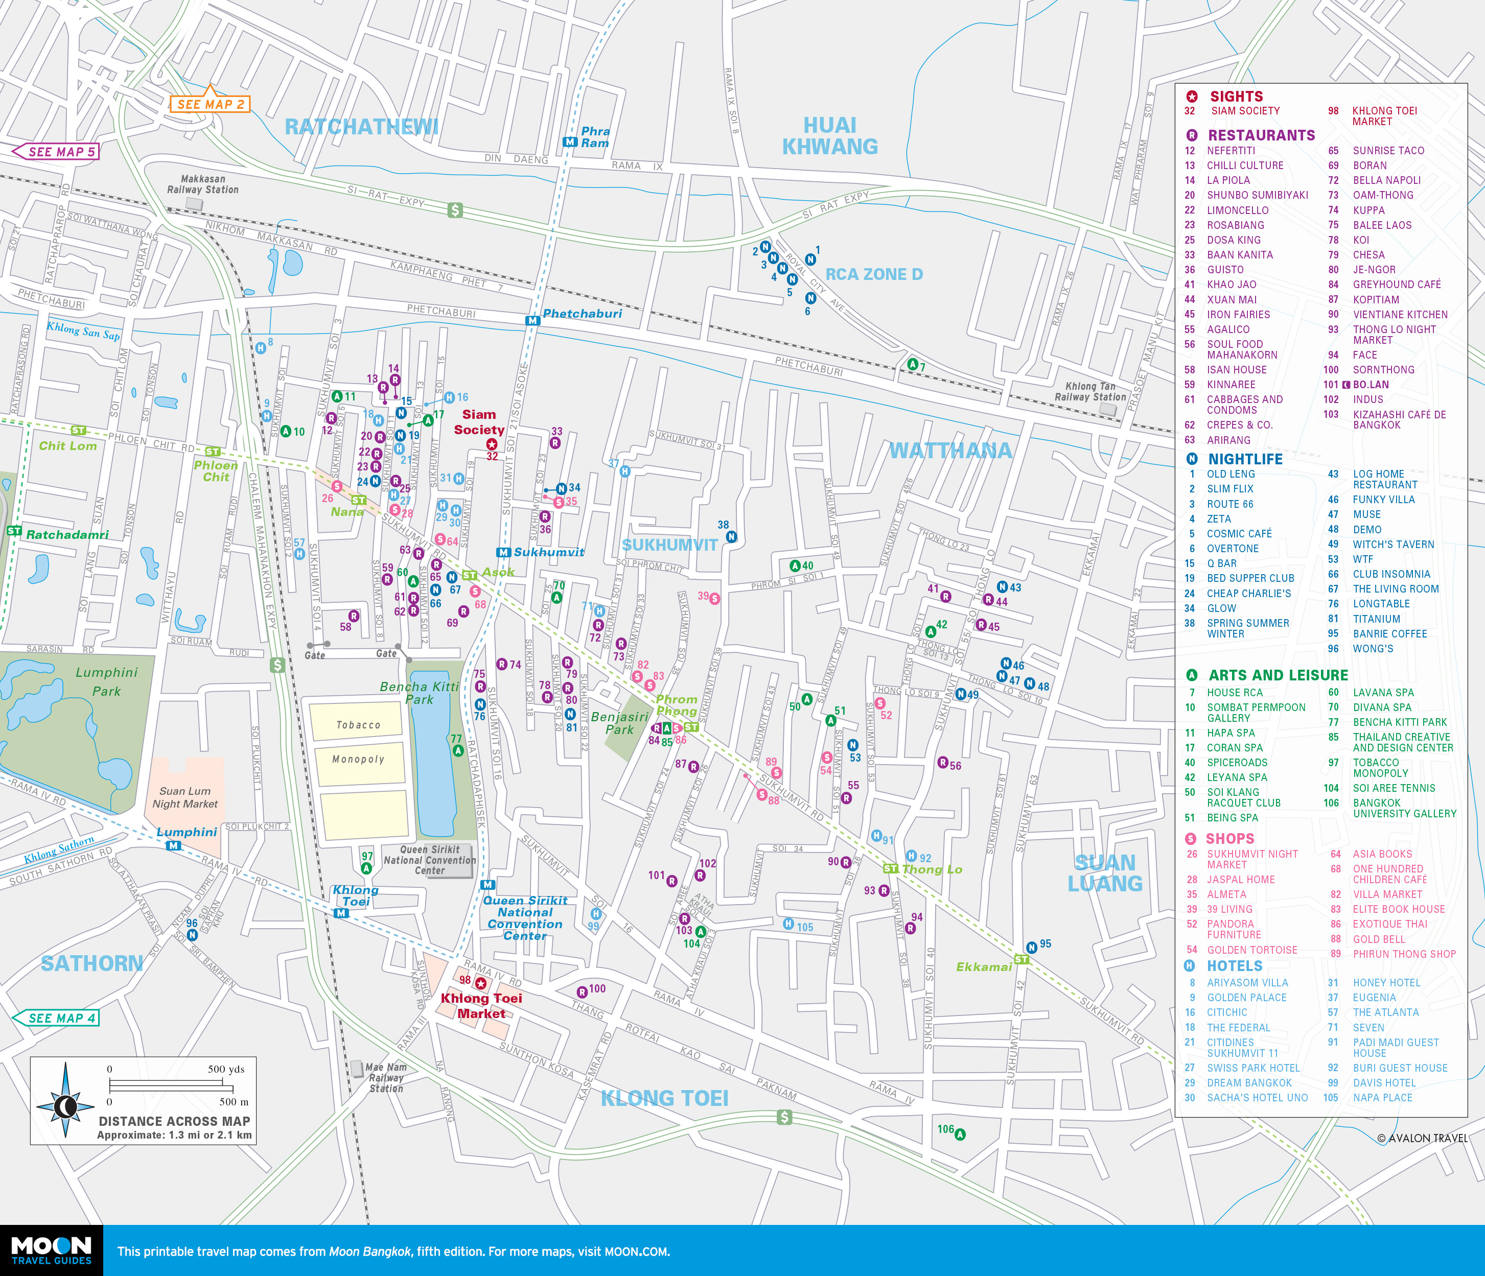This screenshot has width=1485, height=1276.
Task: Click the Phetchaburi metro station icon
Action: [532, 321]
